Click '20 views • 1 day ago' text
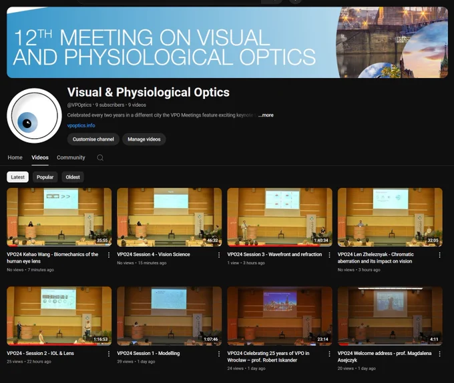Screen dimensions: 454x383 pos(357,368)
